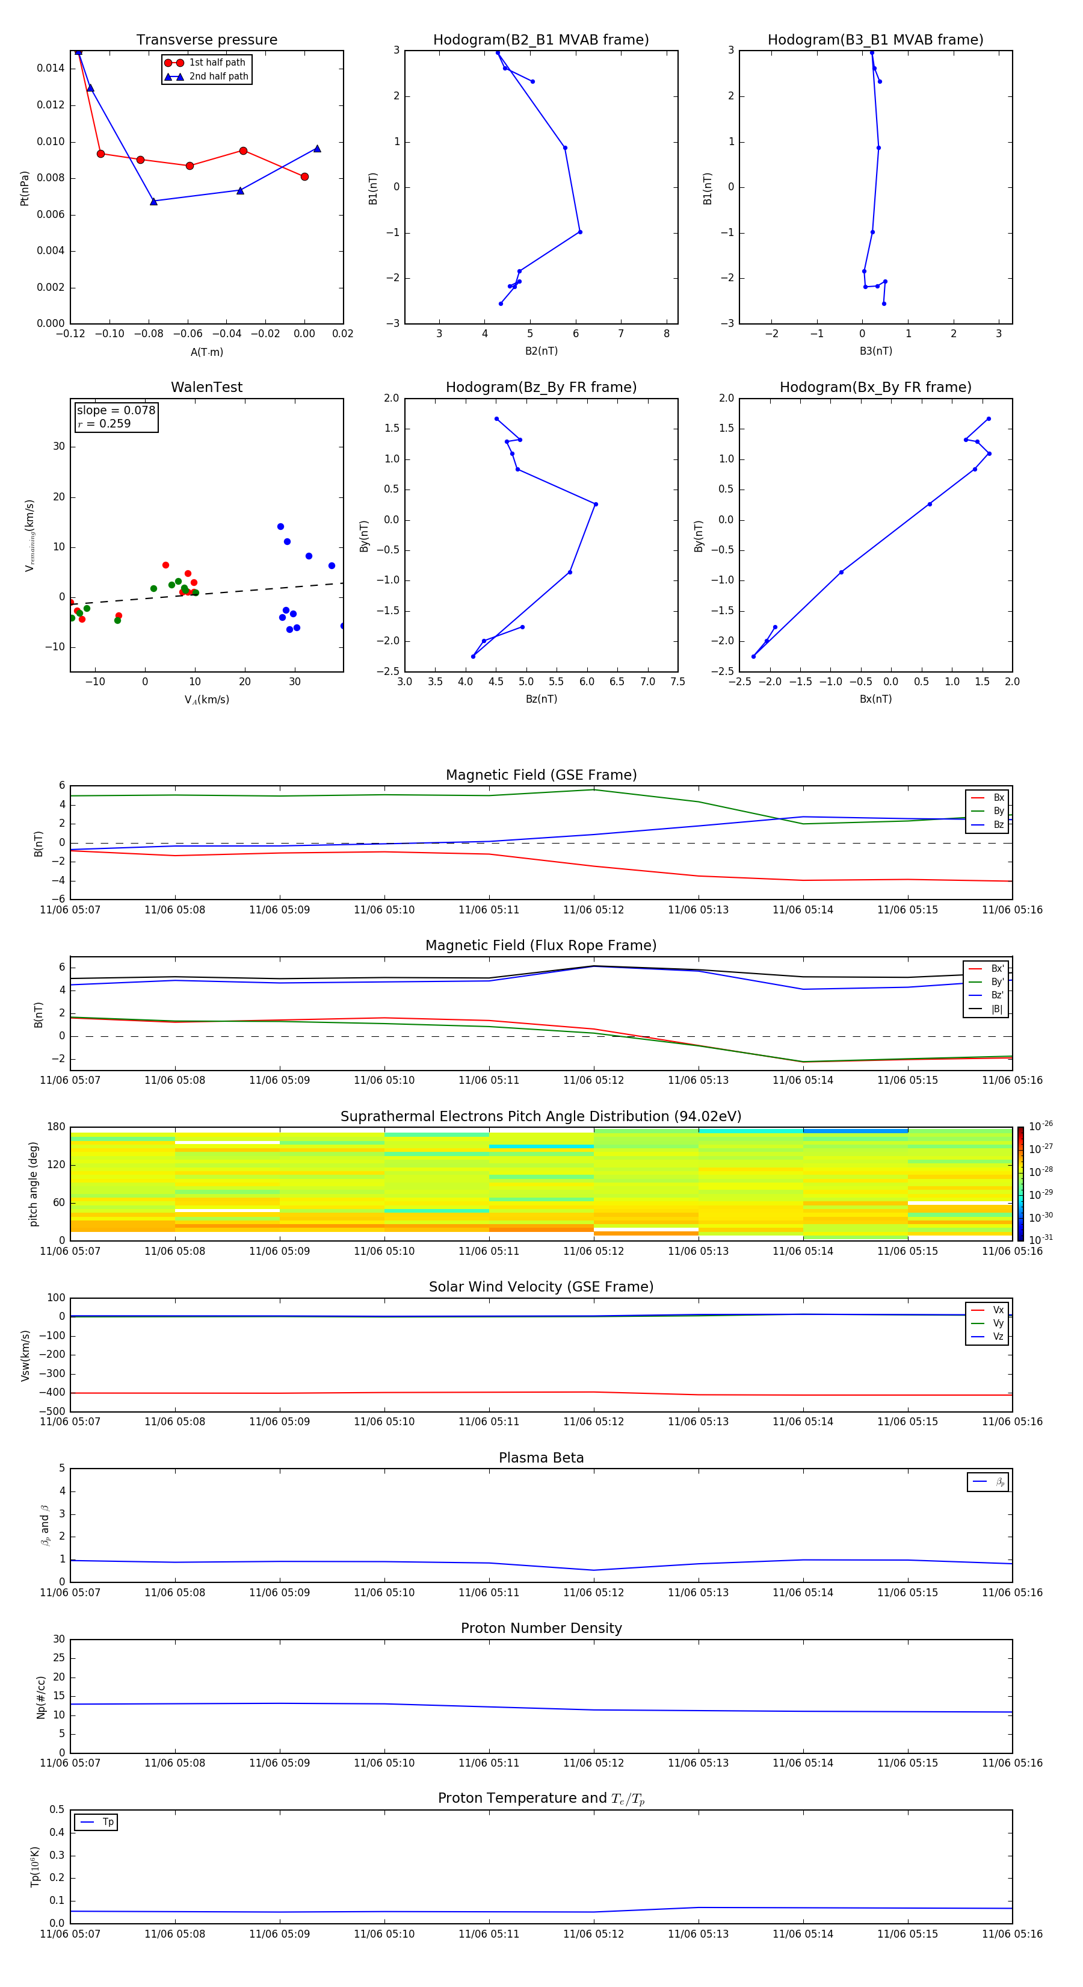Click the 'B3(nT)' axis label
Image resolution: width=1083 pixels, height=1987 pixels.
pyautogui.click(x=875, y=351)
